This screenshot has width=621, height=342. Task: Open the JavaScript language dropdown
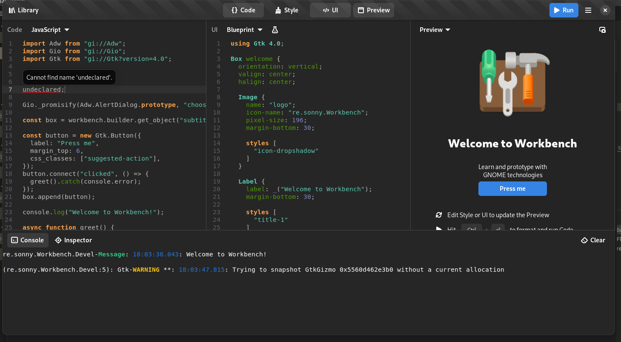pyautogui.click(x=50, y=30)
